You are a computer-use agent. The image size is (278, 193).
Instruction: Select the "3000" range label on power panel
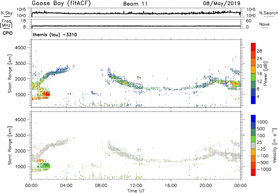(21, 63)
